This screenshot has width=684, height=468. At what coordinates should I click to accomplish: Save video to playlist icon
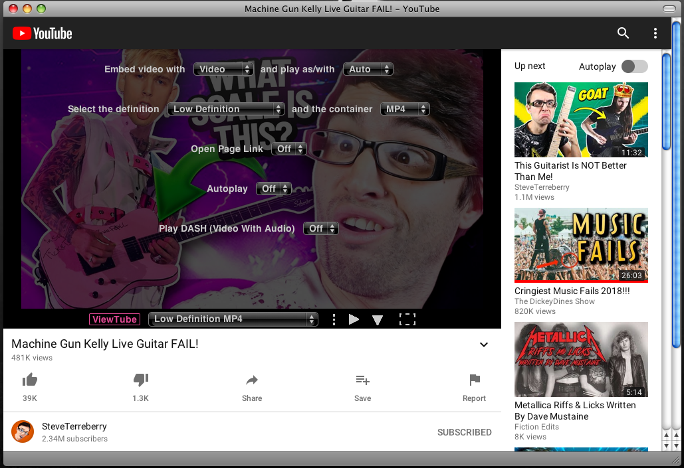(362, 380)
